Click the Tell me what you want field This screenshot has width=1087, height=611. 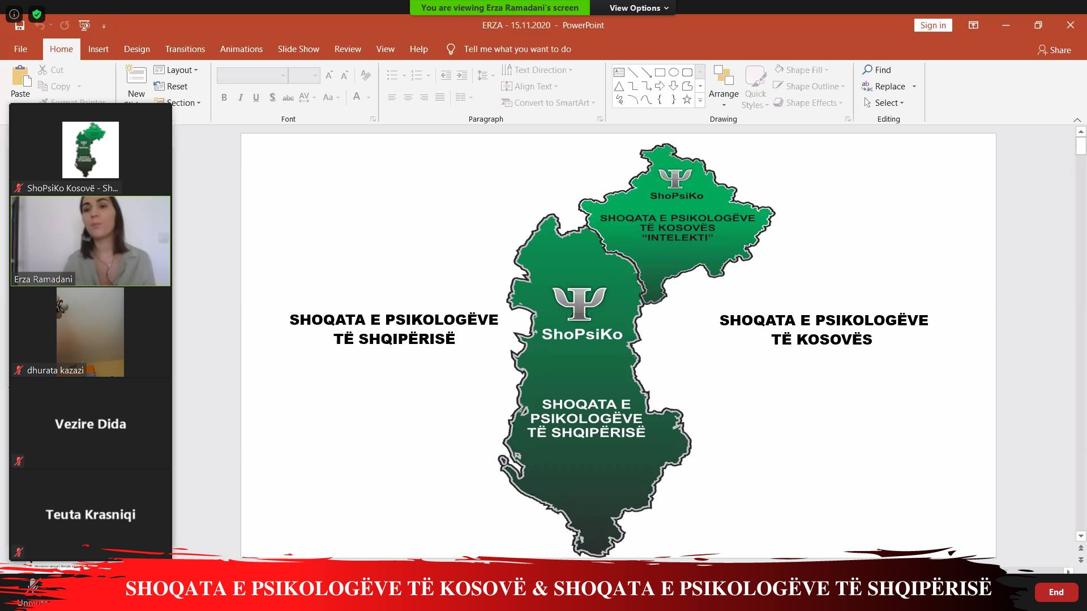coord(517,49)
